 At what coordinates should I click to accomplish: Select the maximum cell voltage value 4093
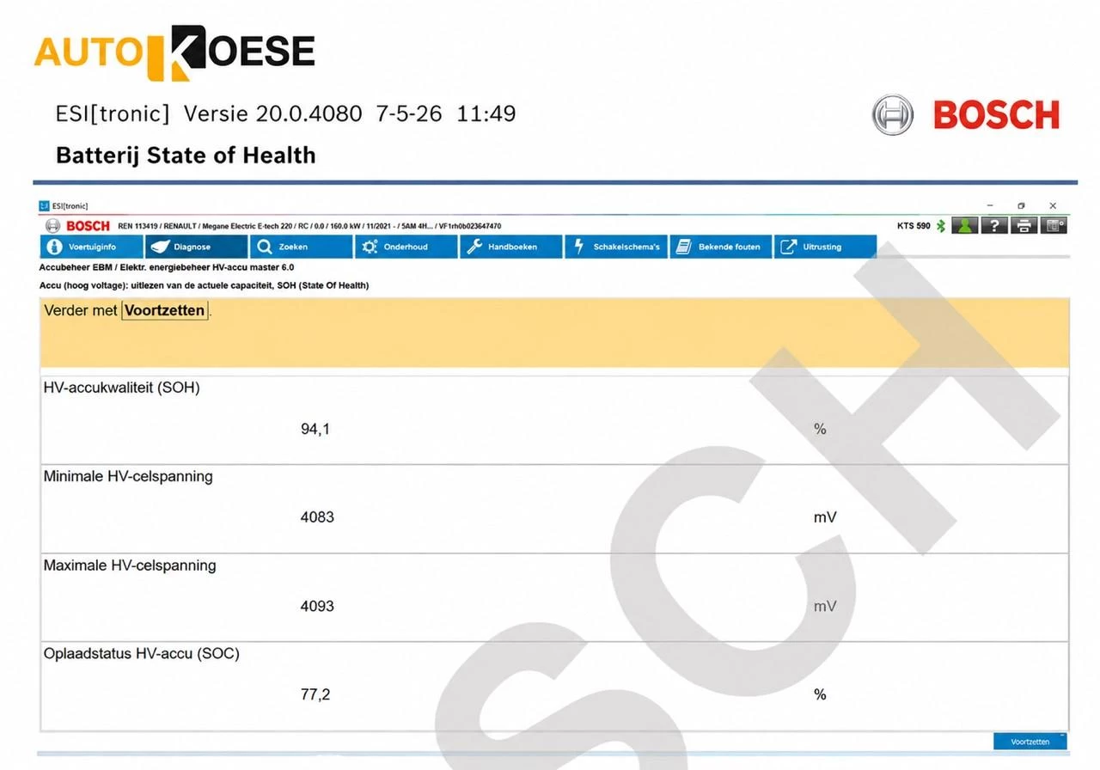(x=317, y=606)
